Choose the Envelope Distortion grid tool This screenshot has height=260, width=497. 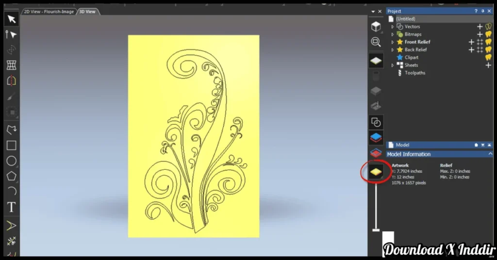pyautogui.click(x=12, y=65)
